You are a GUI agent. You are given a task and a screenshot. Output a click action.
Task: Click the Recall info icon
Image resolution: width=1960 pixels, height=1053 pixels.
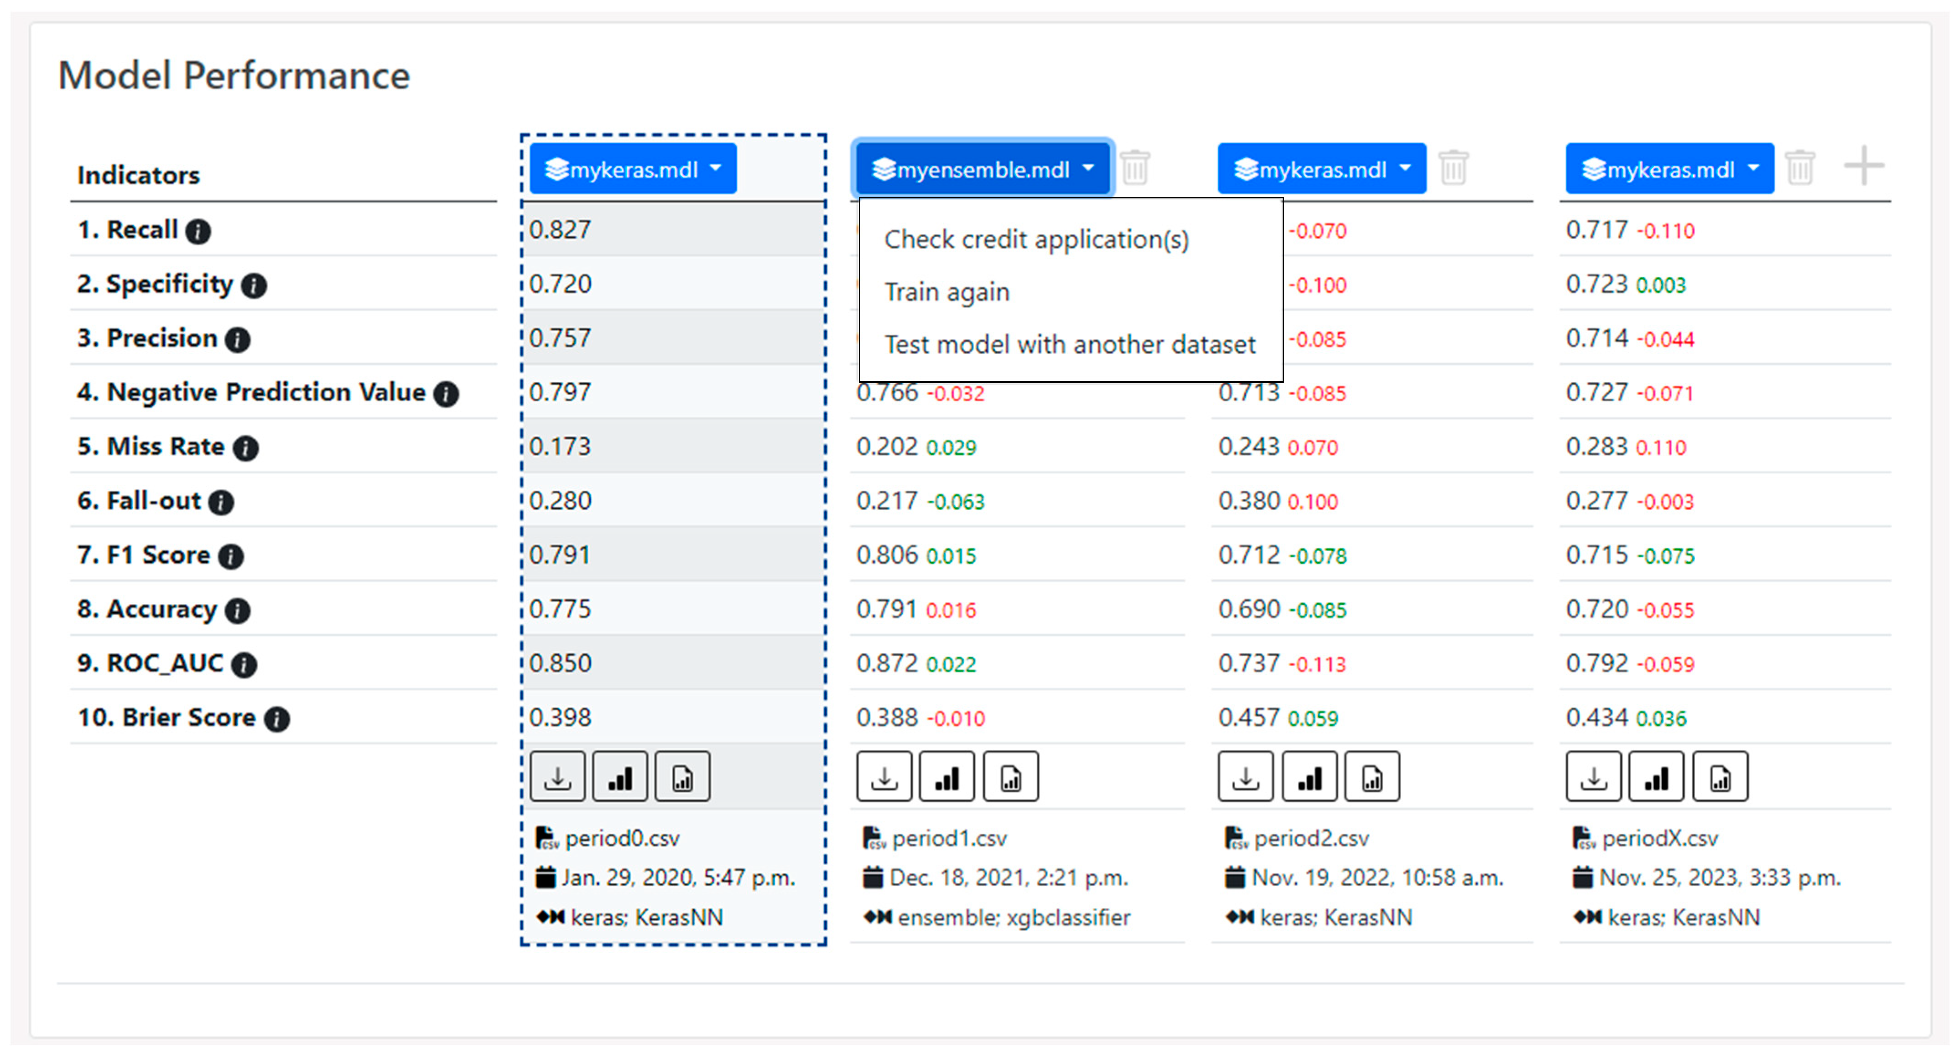coord(198,231)
